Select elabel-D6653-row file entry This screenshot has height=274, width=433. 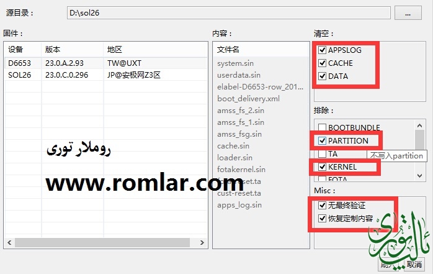point(260,87)
